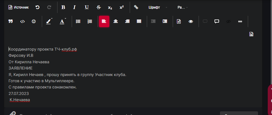Apply strikethrough to text
Screen dimensions: 272x115
click(x=98, y=7)
